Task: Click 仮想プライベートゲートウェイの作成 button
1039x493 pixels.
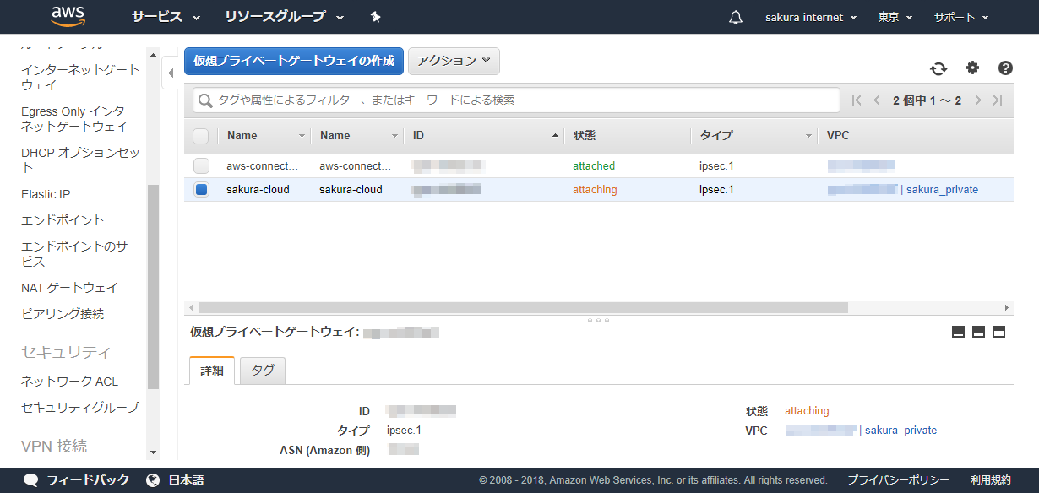Action: tap(294, 61)
